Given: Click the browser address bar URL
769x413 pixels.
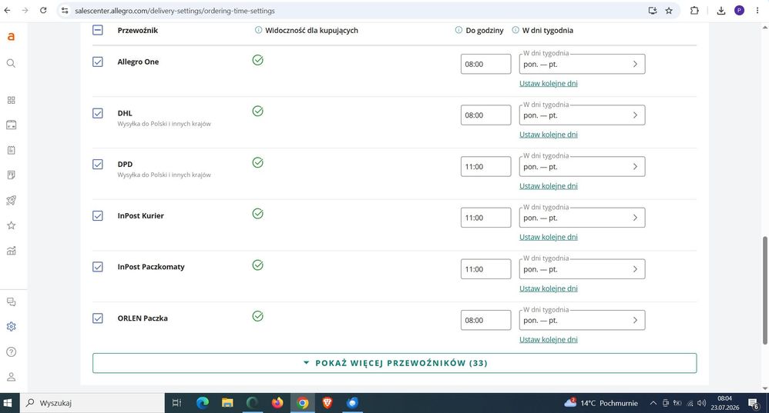Looking at the screenshot, I should pos(175,10).
